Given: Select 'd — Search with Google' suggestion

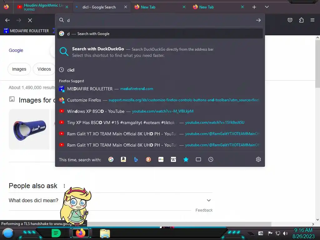Looking at the screenshot, I should pyautogui.click(x=160, y=34).
